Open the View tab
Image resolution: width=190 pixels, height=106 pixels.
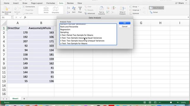pos(80,3)
